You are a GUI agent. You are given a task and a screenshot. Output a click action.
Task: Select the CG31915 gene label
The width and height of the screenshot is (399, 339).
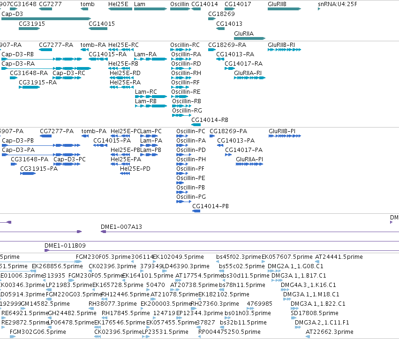(x=32, y=23)
